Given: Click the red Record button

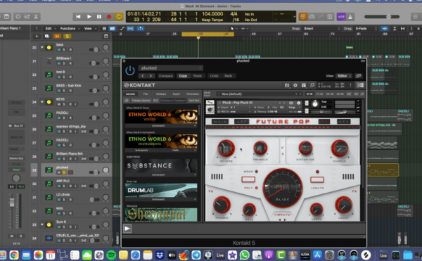Looking at the screenshot, I should (109, 17).
